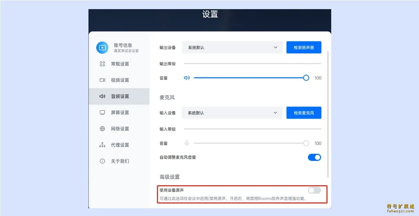Click the 关于我们 info icon

pyautogui.click(x=102, y=161)
